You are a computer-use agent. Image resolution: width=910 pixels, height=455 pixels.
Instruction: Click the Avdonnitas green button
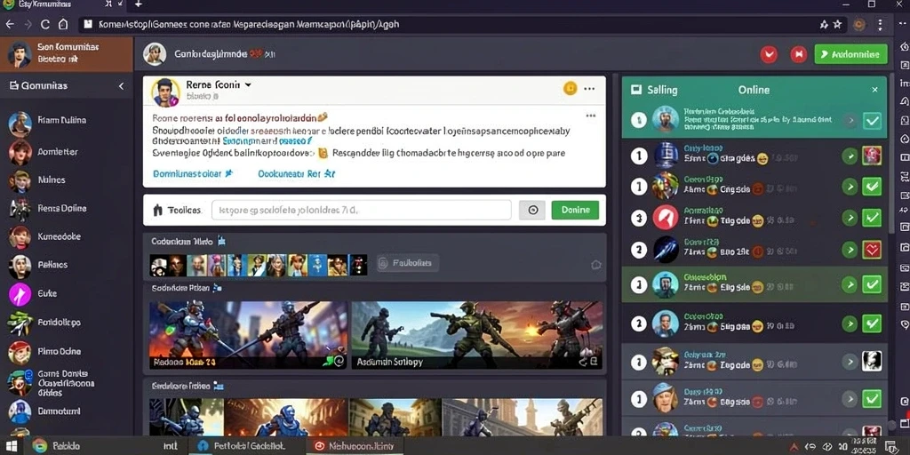850,54
